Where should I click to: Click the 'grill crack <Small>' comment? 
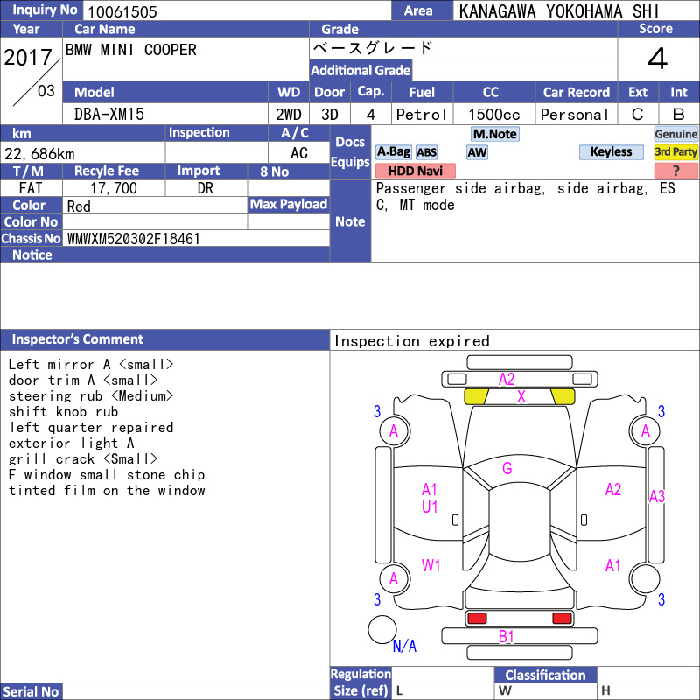tap(83, 458)
